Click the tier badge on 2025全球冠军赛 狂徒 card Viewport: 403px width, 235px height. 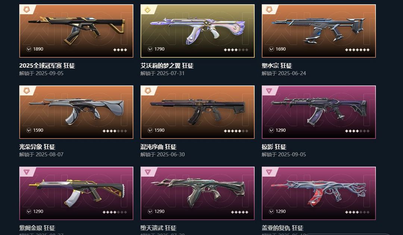(26, 9)
